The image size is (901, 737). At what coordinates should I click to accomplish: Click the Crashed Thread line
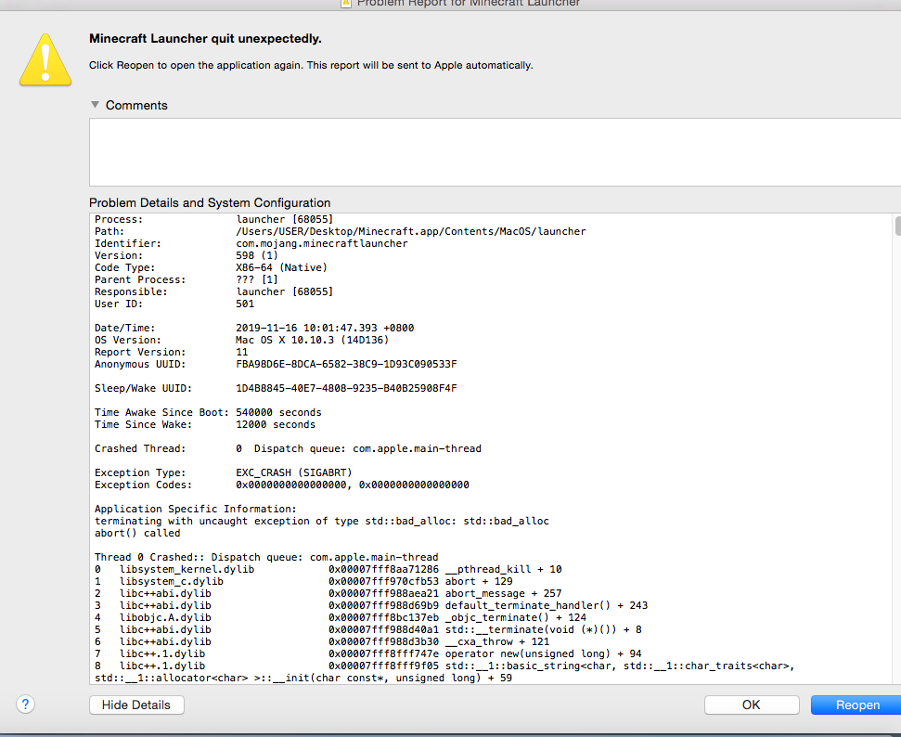(x=288, y=448)
